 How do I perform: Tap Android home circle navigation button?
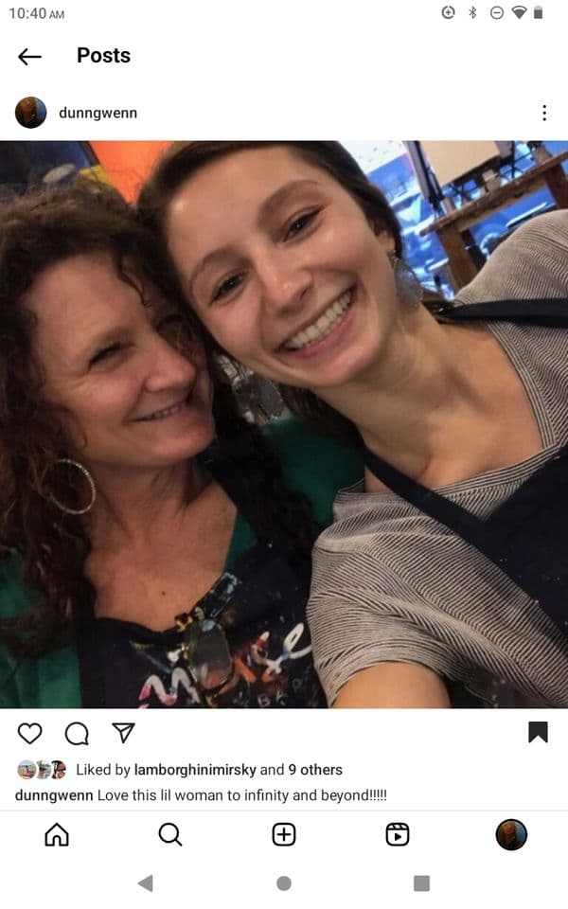point(284,883)
